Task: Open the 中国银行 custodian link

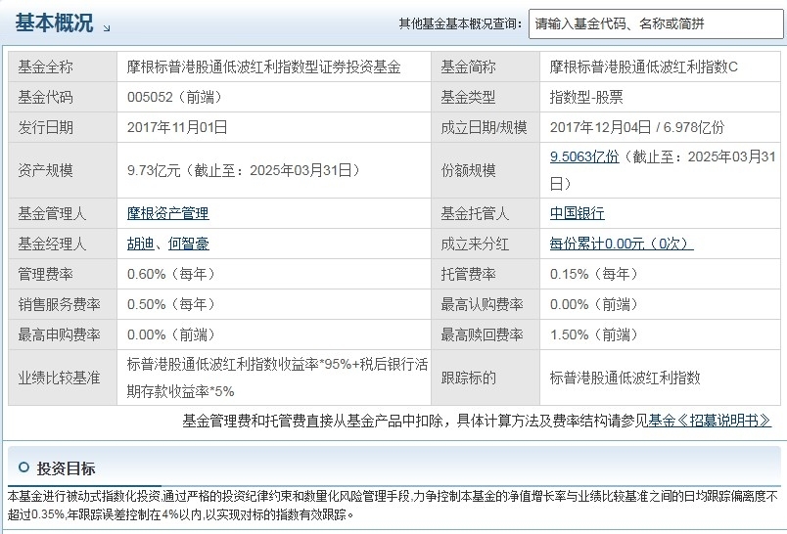Action: click(578, 213)
